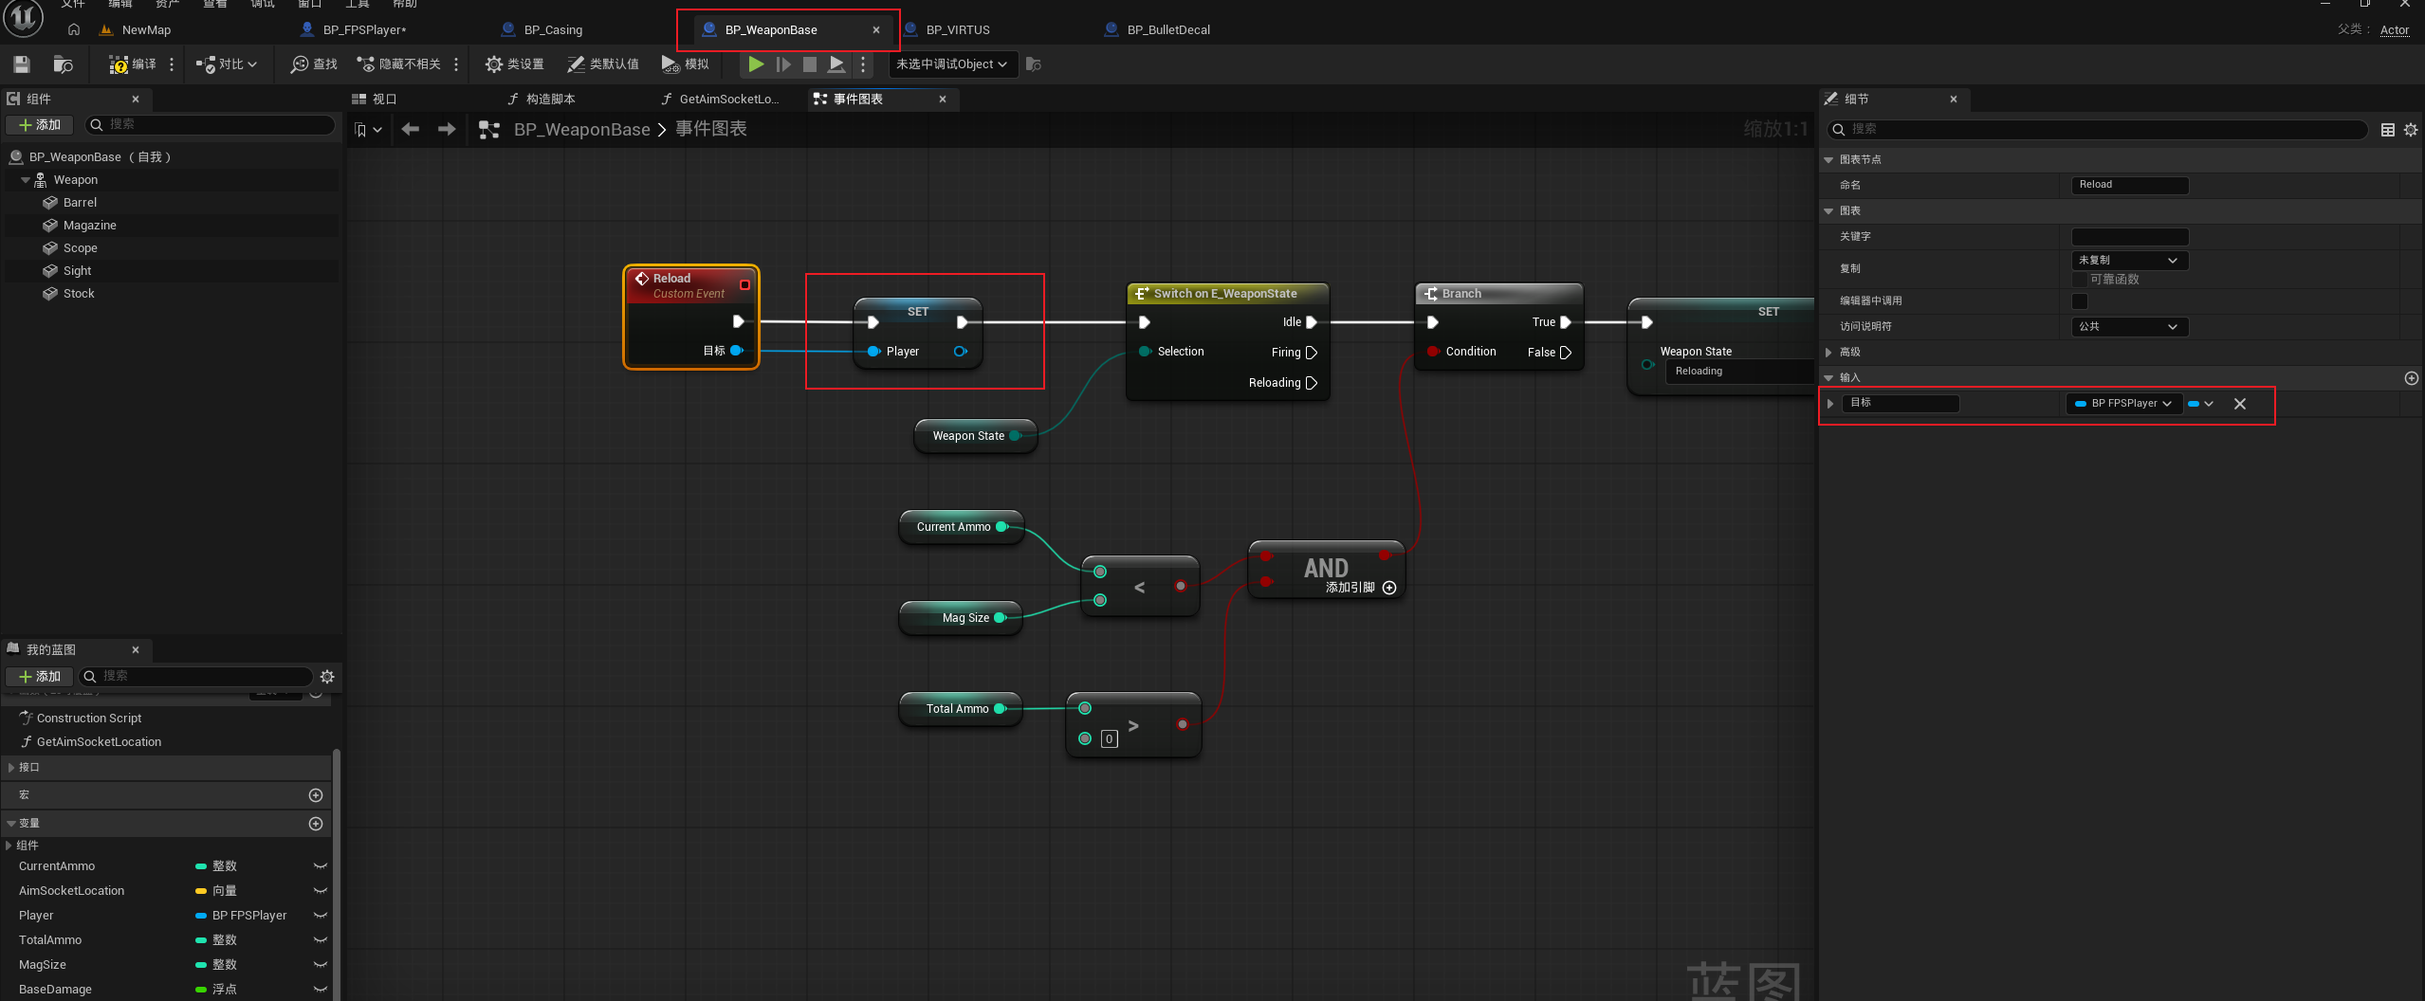The width and height of the screenshot is (2425, 1001).
Task: Click the green Play button
Action: [x=756, y=64]
